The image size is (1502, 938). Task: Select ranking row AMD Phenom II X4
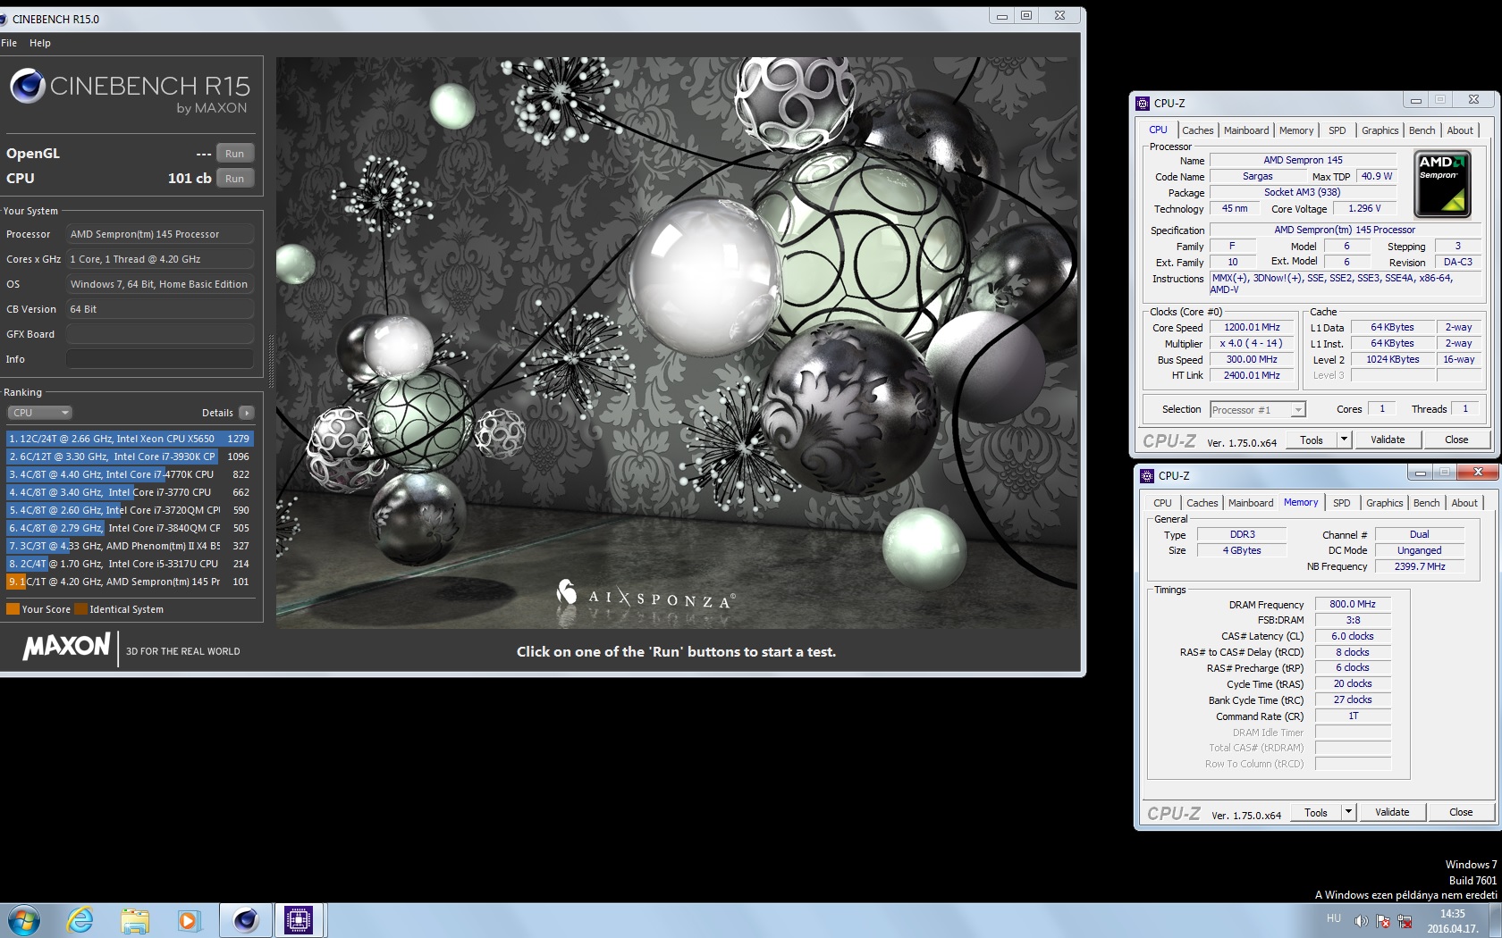pos(130,546)
